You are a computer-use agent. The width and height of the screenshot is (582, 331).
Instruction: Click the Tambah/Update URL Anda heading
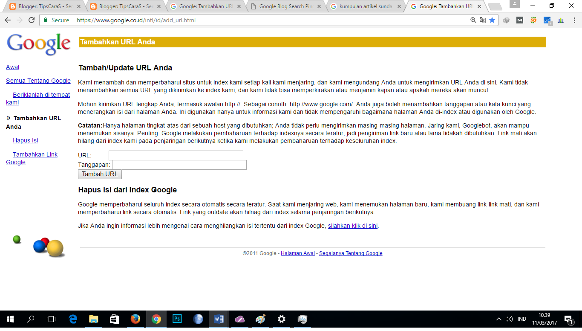[x=125, y=68]
